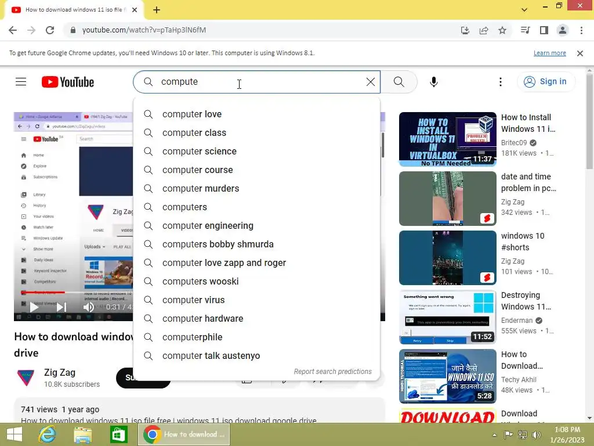Viewport: 594px width, 446px height.
Task: Mute the video volume icon
Action: pyautogui.click(x=88, y=307)
